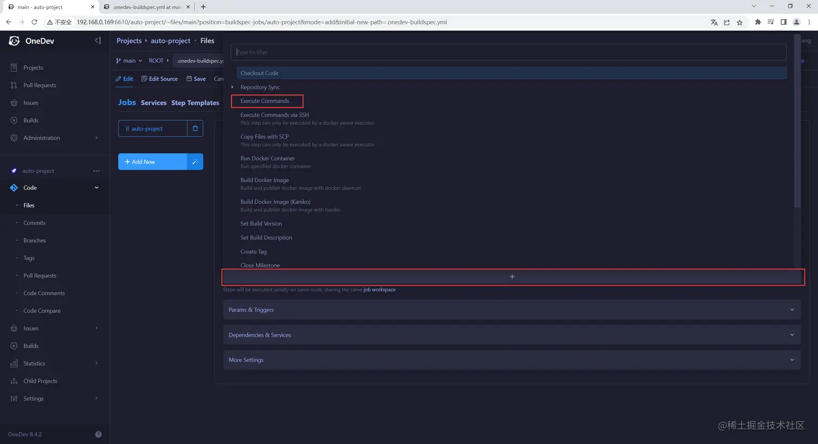818x444 pixels.
Task: Open the main branch dropdown
Action: pos(129,61)
